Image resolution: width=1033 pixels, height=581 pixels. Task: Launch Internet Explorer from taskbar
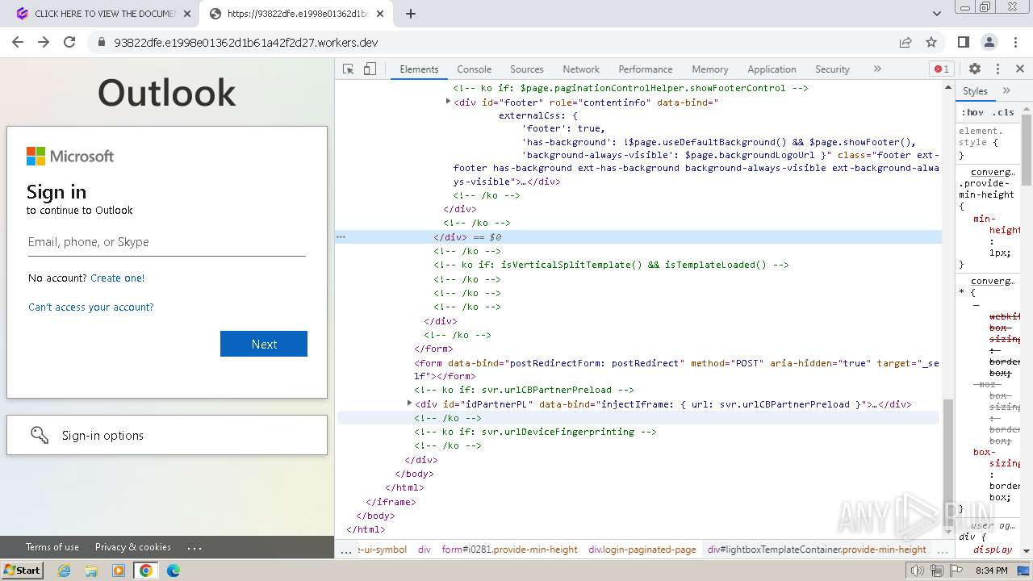tap(65, 571)
